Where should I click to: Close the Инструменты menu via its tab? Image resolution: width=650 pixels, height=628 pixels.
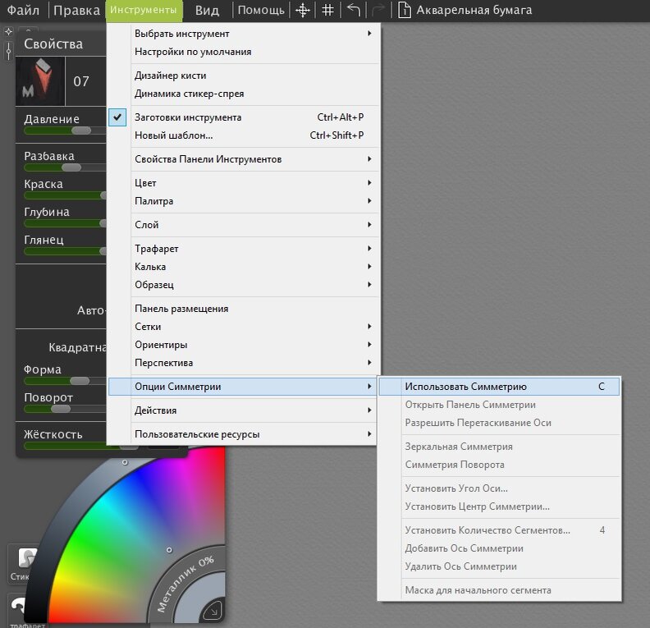(x=144, y=11)
